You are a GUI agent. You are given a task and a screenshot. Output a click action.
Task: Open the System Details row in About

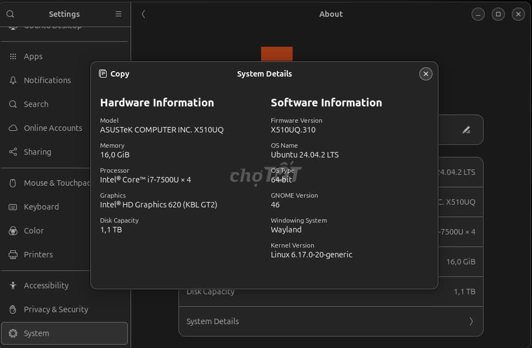(x=331, y=321)
